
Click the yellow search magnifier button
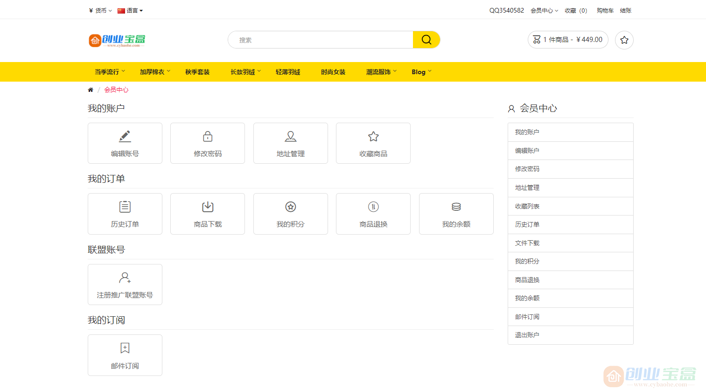(426, 40)
